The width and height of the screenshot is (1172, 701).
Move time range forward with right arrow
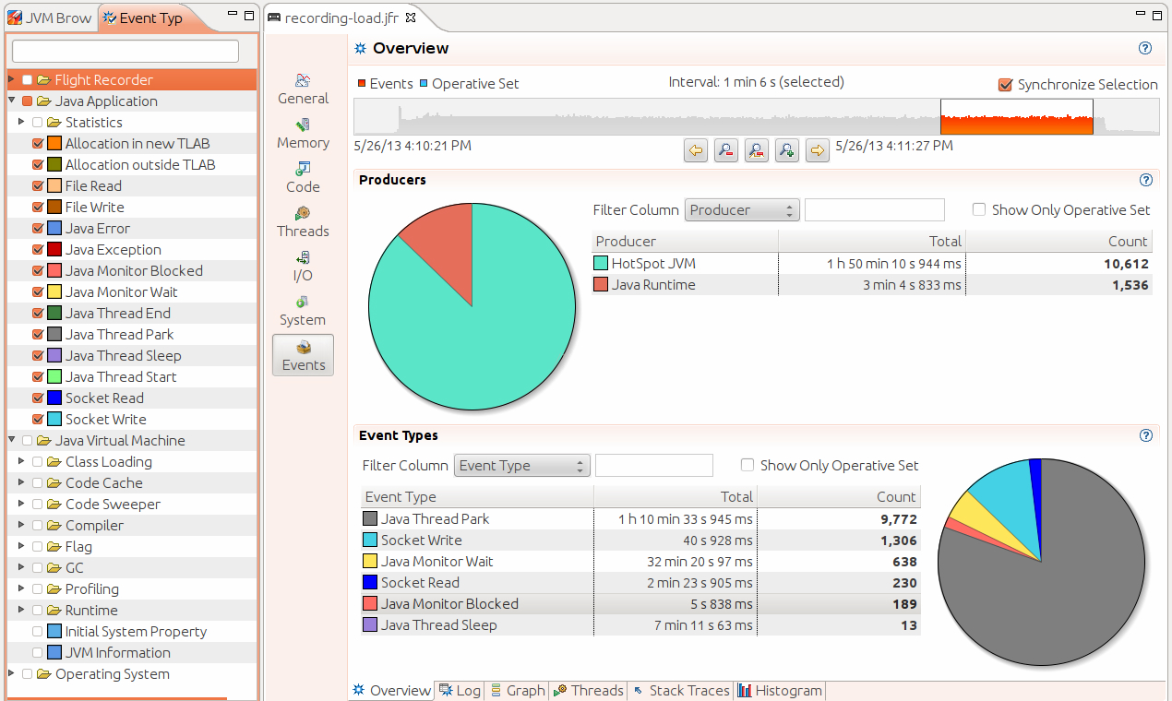point(818,149)
